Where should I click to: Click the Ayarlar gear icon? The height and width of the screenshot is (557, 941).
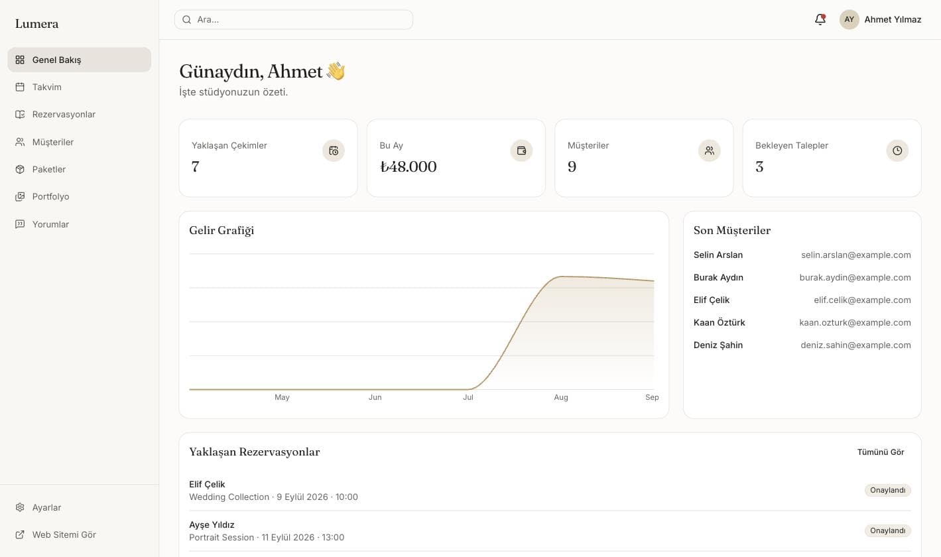pos(20,507)
